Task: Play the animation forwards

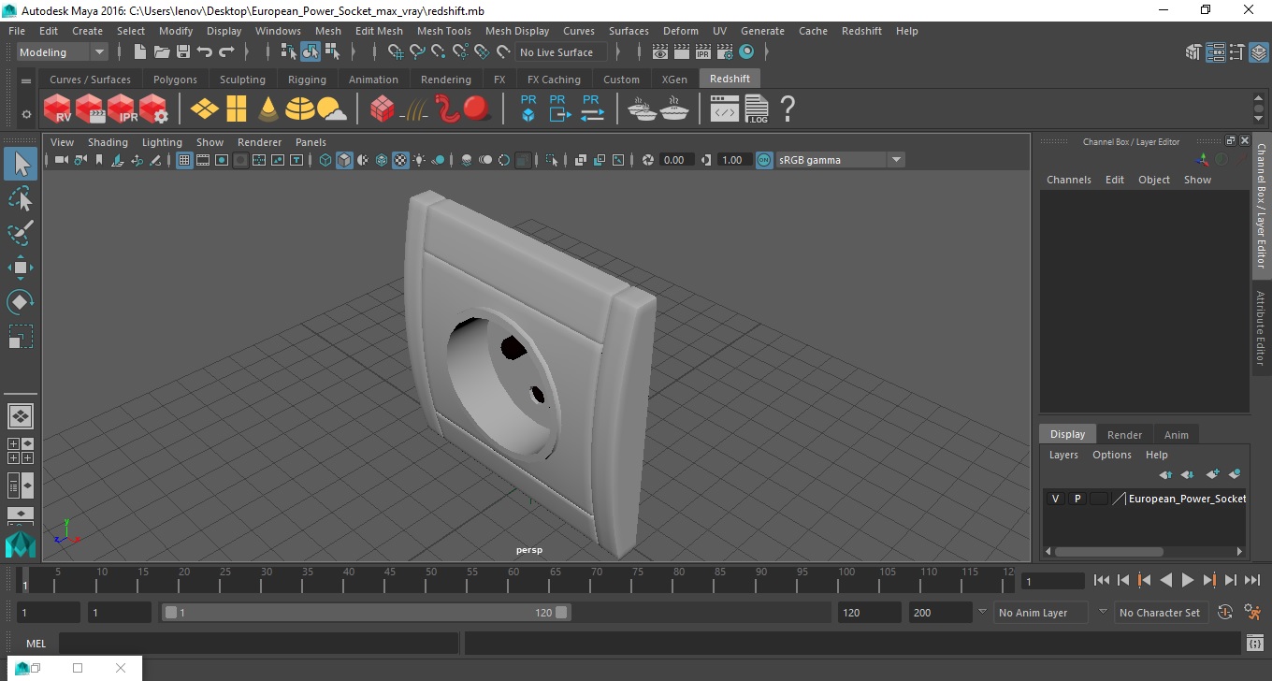Action: coord(1187,580)
